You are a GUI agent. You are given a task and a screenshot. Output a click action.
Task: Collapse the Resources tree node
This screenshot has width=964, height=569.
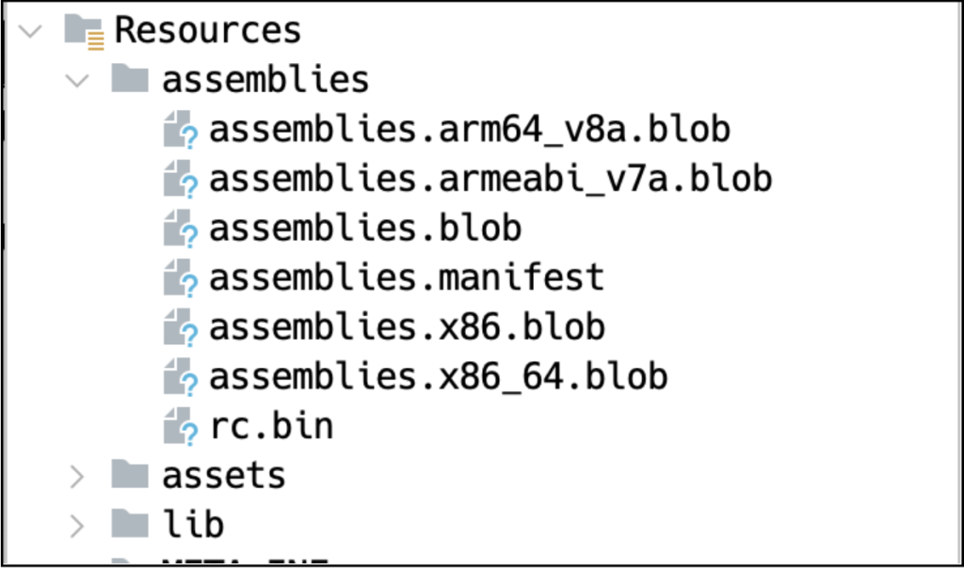pos(31,31)
